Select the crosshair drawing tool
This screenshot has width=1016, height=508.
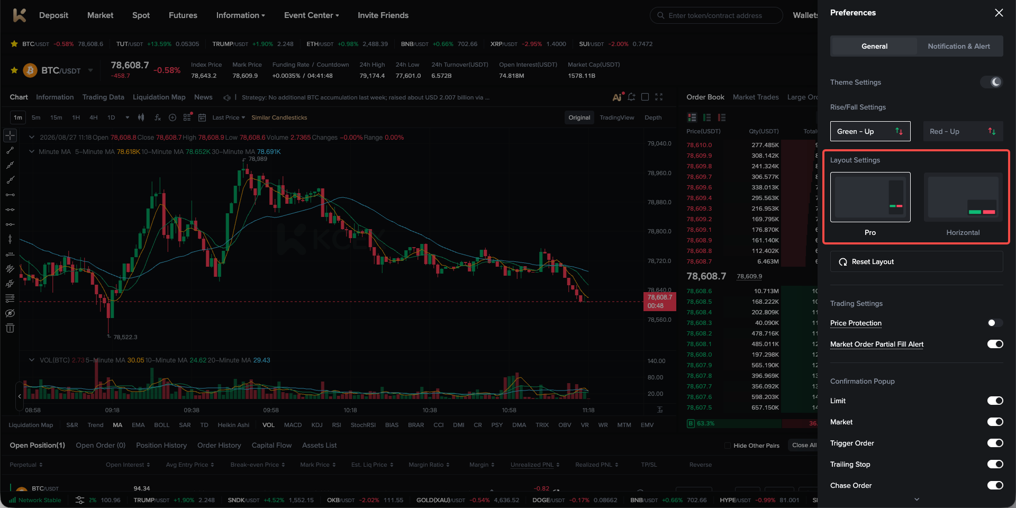pos(10,135)
